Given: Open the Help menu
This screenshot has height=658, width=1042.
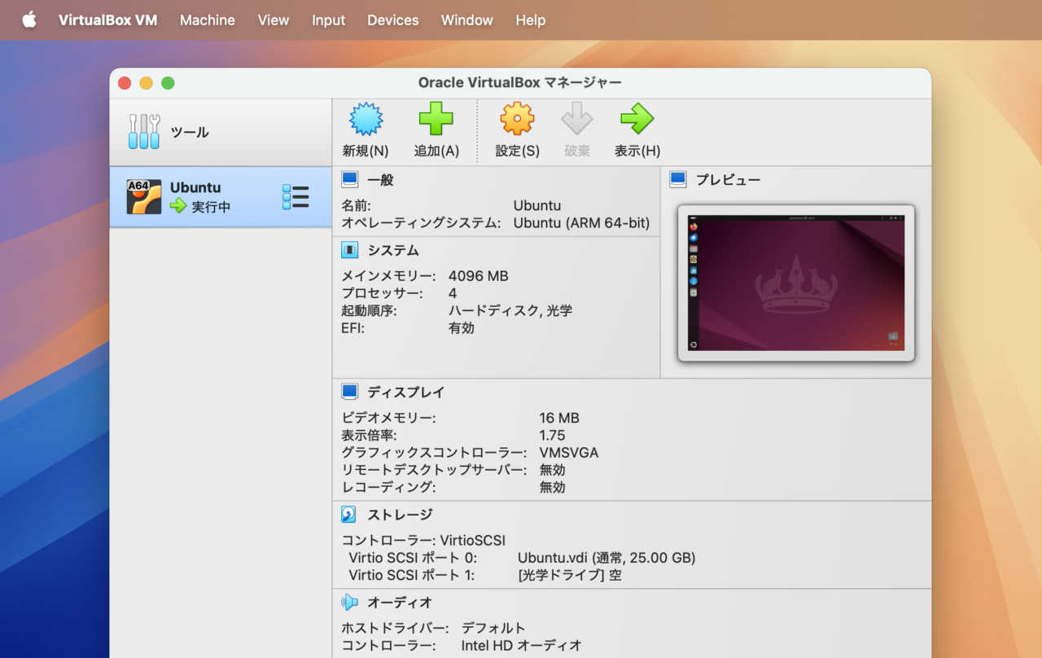Looking at the screenshot, I should click(531, 20).
